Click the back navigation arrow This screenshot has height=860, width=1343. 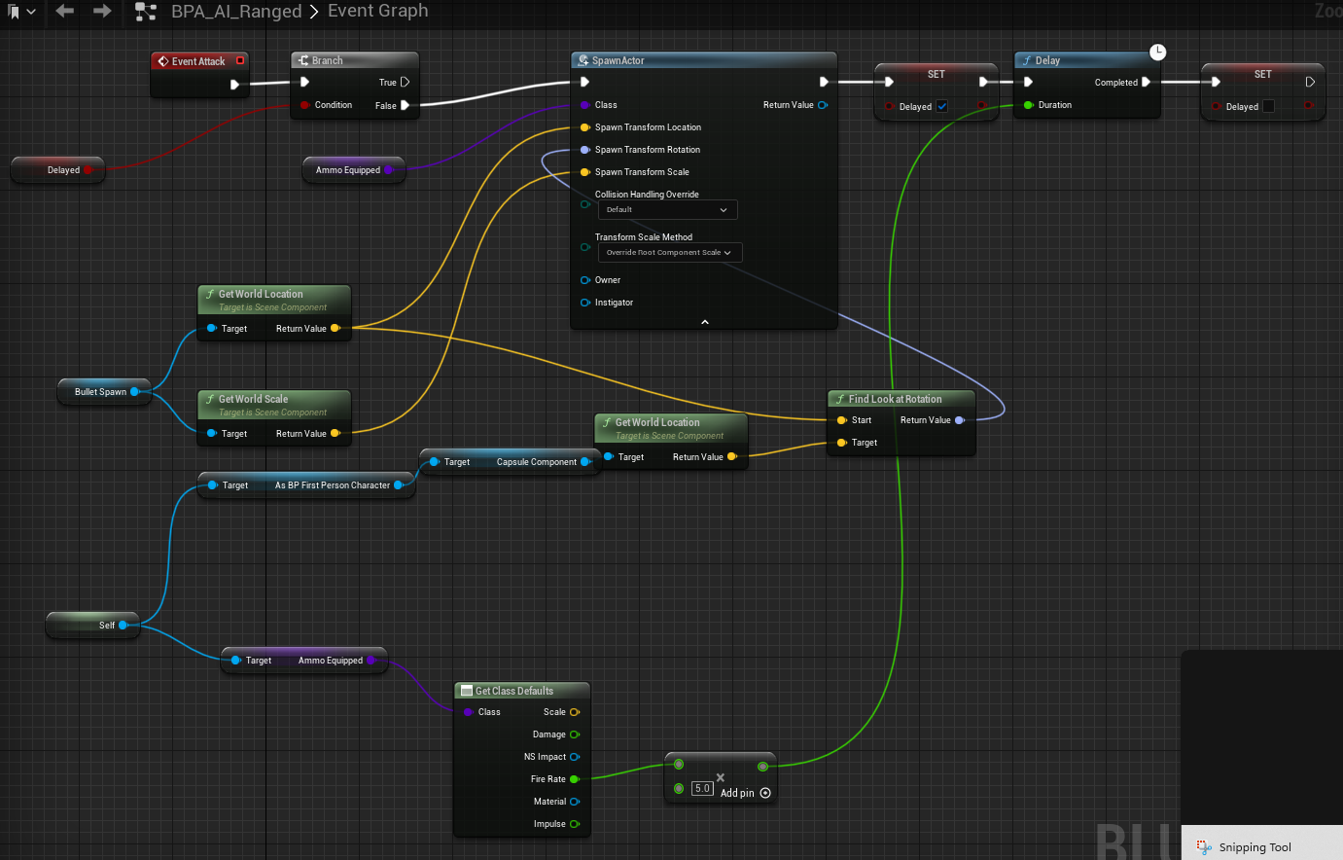tap(65, 11)
